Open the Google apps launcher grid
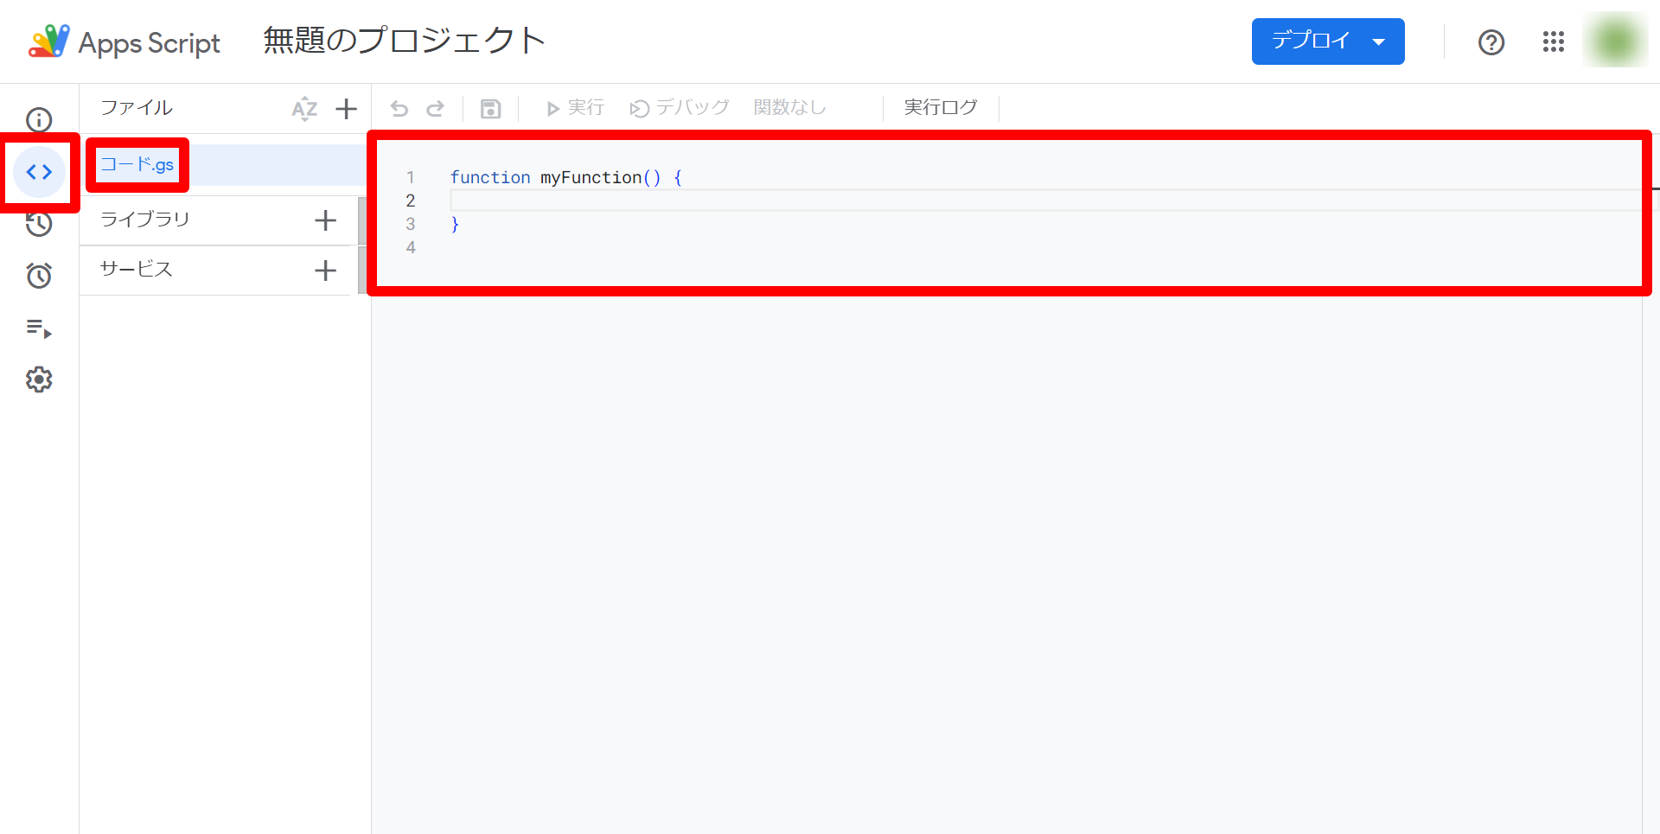Viewport: 1660px width, 834px height. point(1554,41)
